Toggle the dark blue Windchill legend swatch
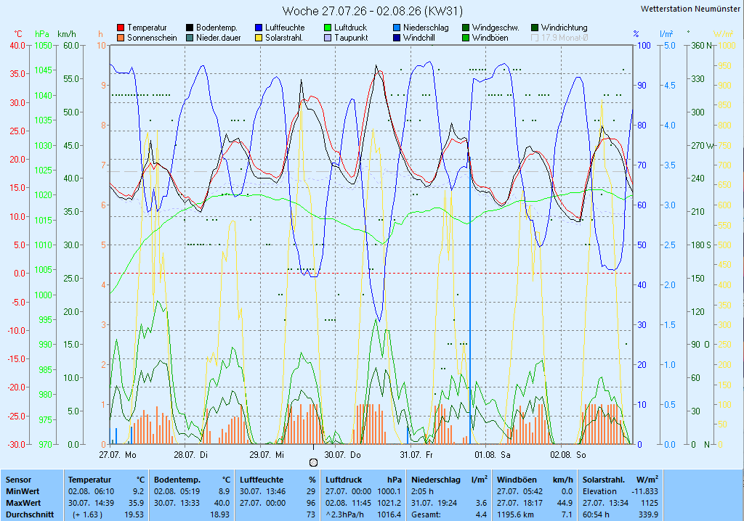This screenshot has width=744, height=521. coord(397,38)
